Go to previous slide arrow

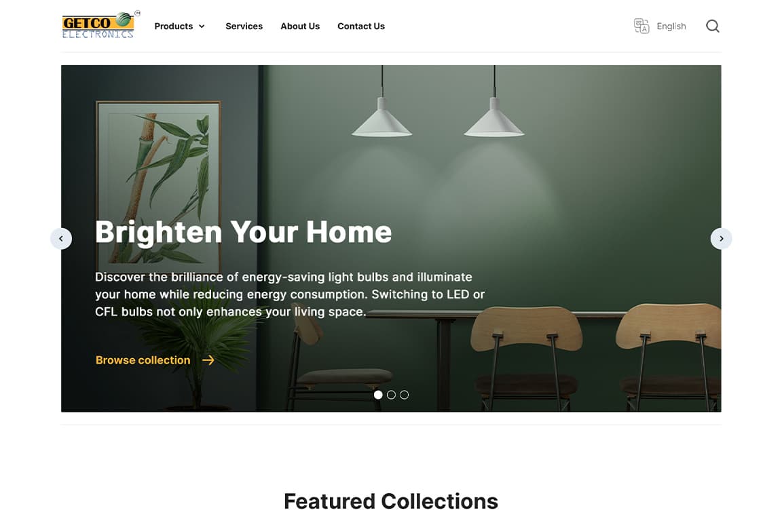[61, 239]
